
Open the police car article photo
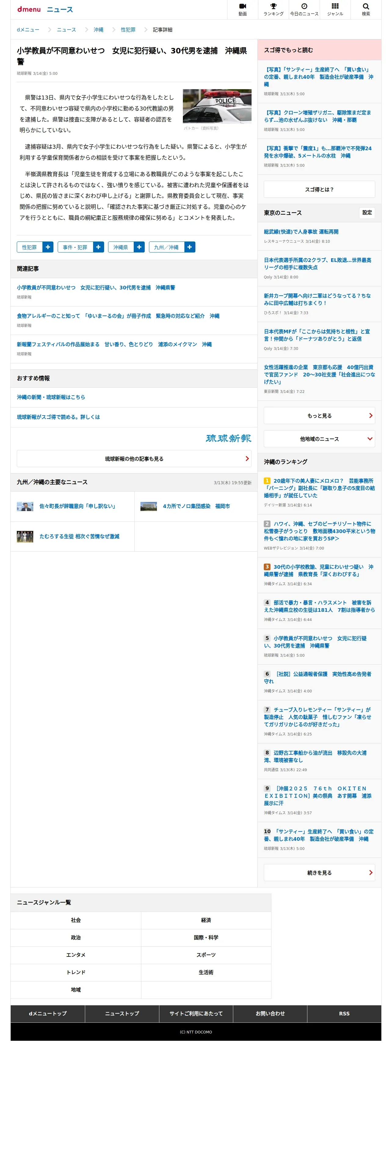click(217, 106)
